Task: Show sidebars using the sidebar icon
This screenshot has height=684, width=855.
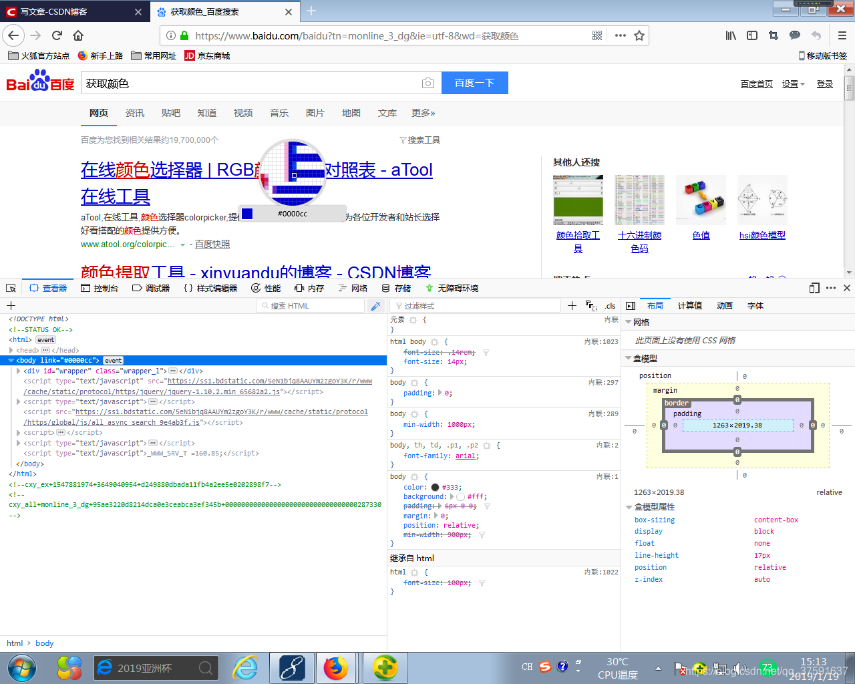Action: click(x=752, y=35)
